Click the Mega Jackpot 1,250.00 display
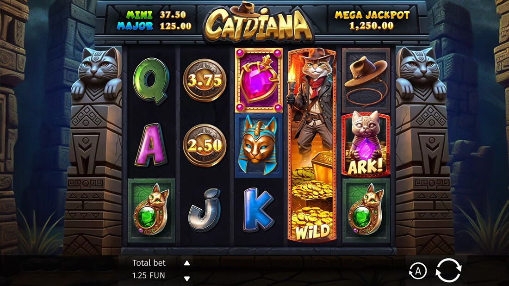 (372, 20)
